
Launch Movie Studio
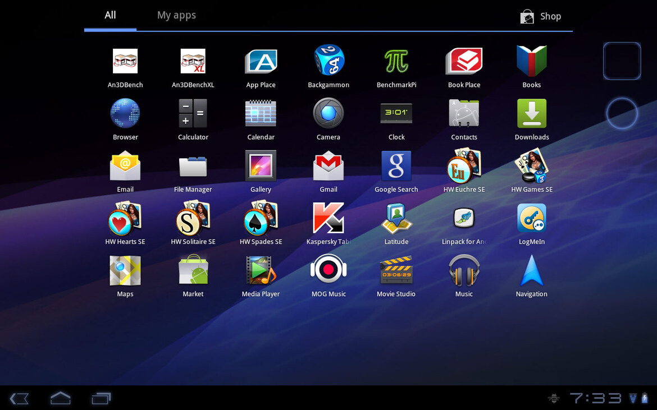pyautogui.click(x=396, y=270)
